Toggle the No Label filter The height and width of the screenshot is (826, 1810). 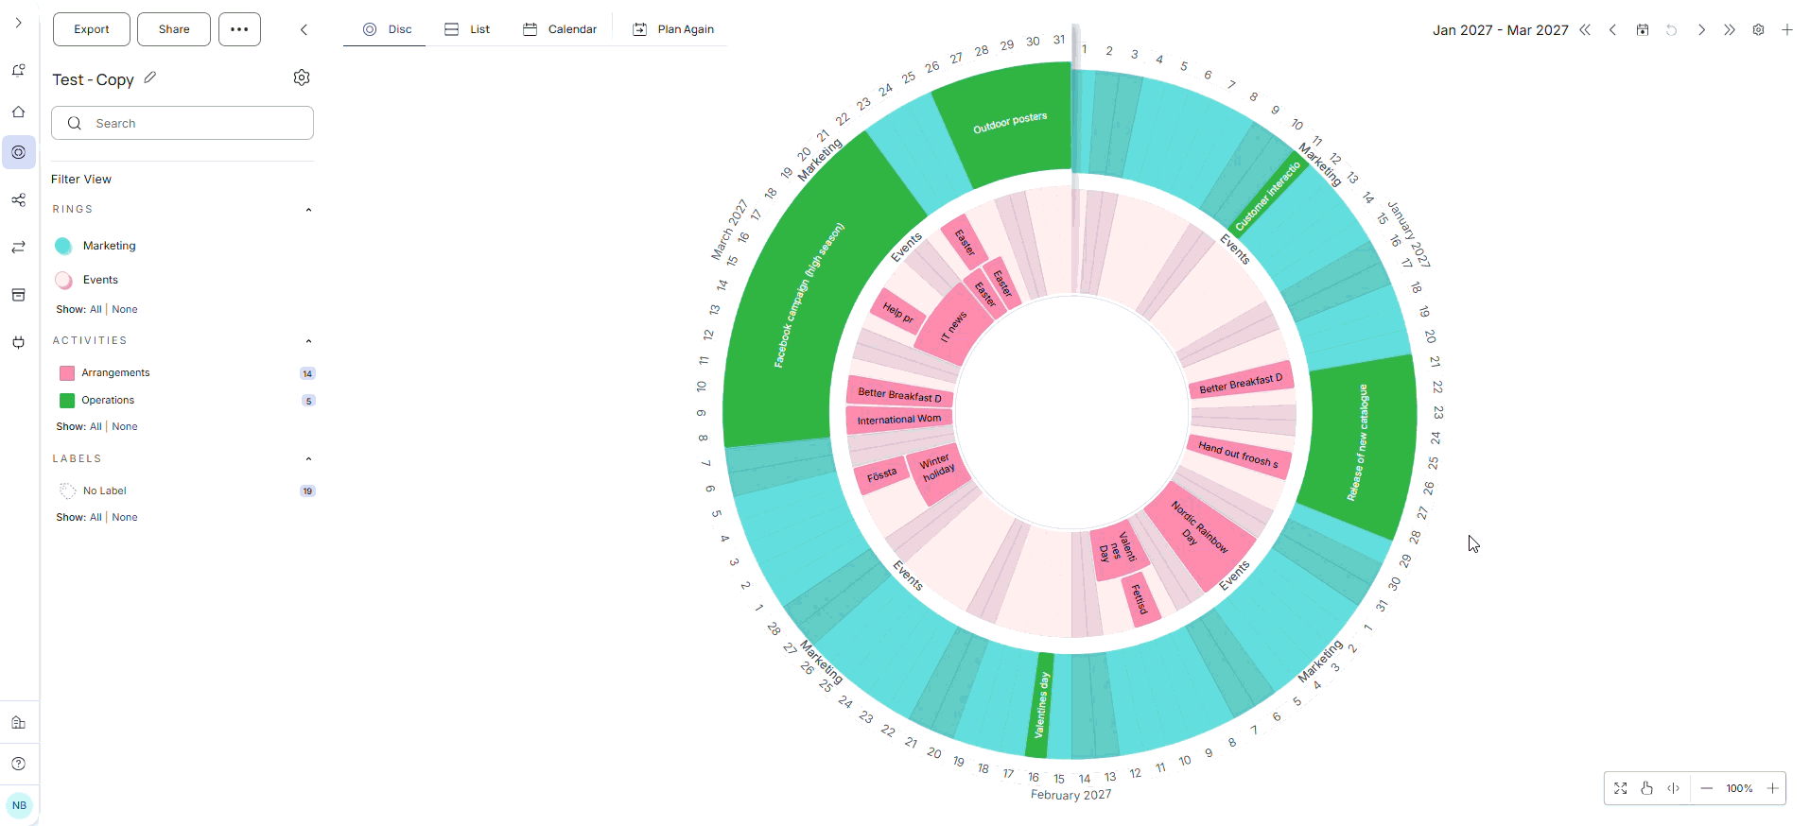[67, 490]
